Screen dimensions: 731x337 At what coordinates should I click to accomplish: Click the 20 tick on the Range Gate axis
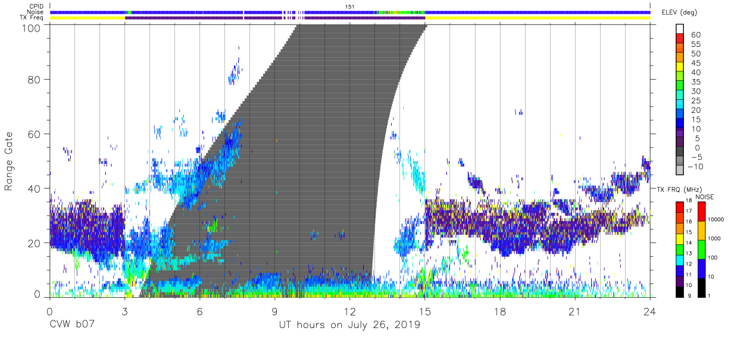[34, 243]
